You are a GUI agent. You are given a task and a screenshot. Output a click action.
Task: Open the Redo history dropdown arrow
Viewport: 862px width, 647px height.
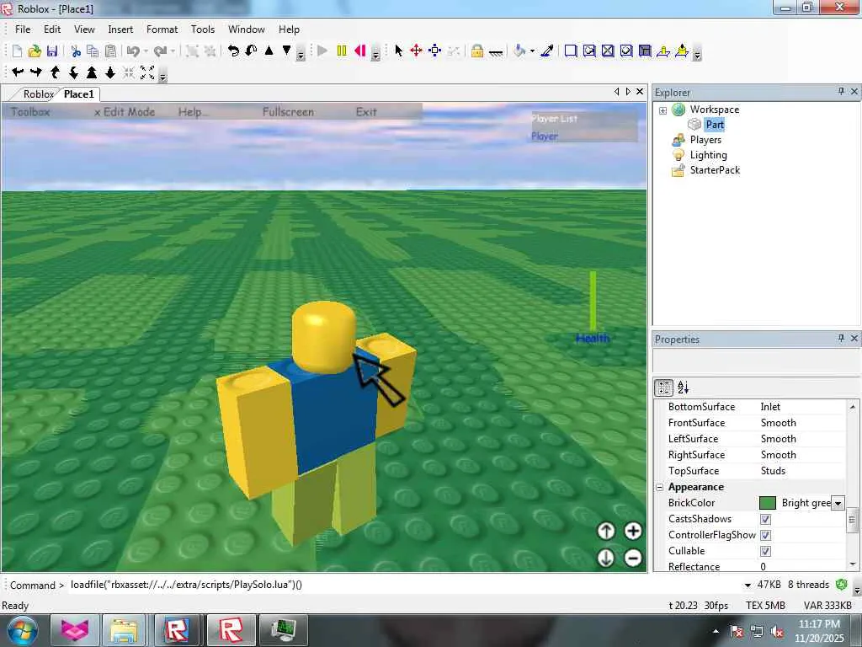point(173,51)
